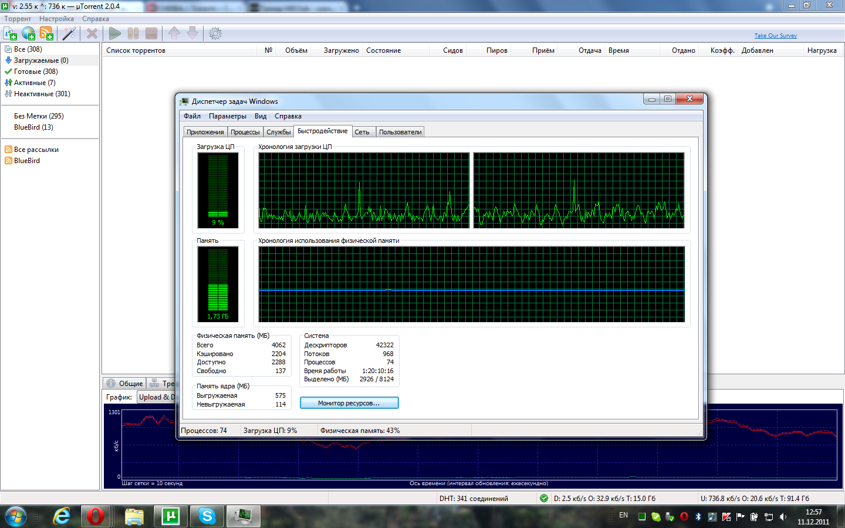Select the Быстродействие tab

322,131
